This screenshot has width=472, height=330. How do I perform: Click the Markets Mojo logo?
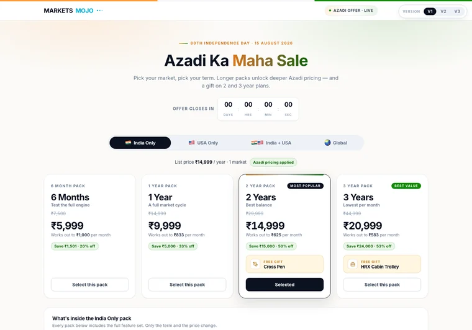(x=69, y=11)
